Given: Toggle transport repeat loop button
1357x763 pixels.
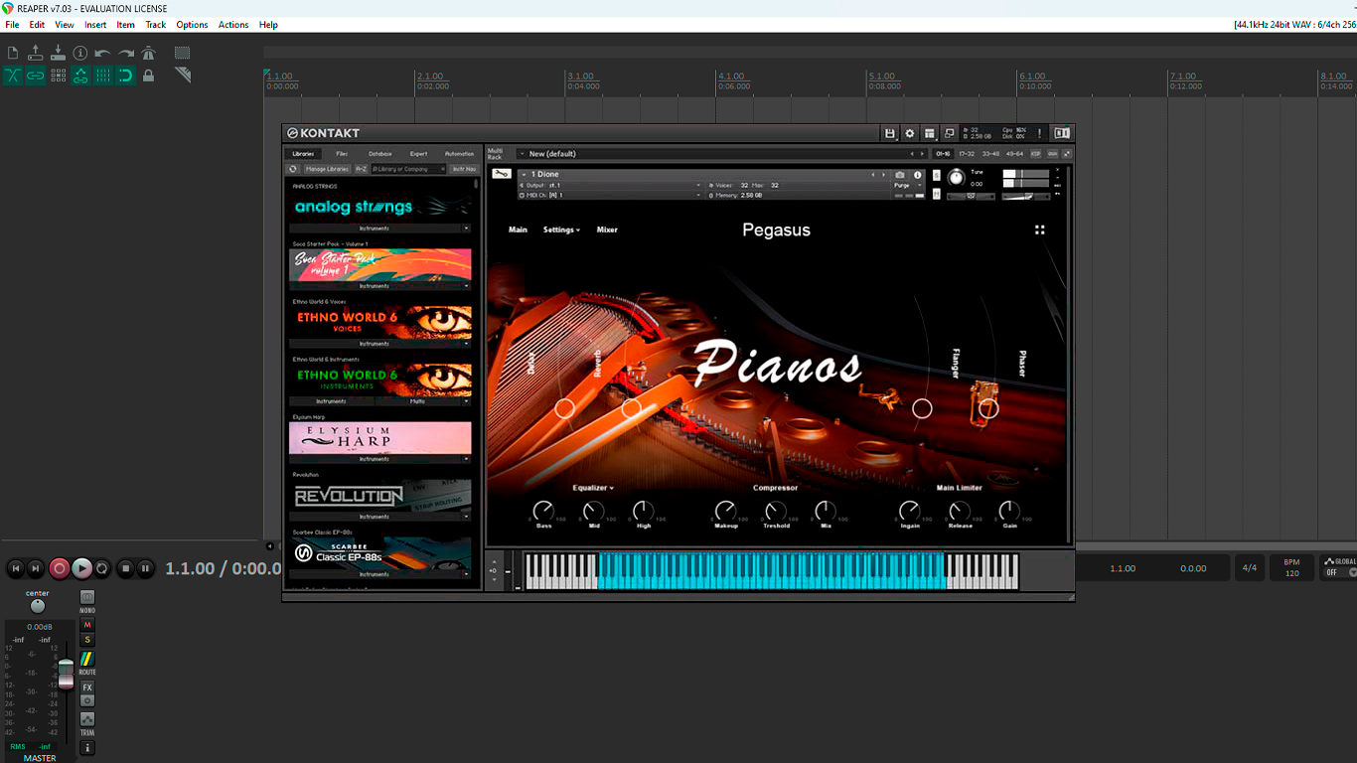Looking at the screenshot, I should point(101,568).
